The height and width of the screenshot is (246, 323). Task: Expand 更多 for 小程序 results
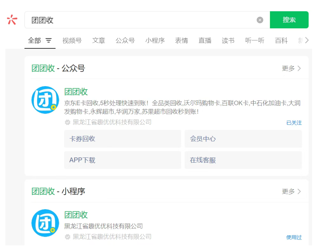291,192
